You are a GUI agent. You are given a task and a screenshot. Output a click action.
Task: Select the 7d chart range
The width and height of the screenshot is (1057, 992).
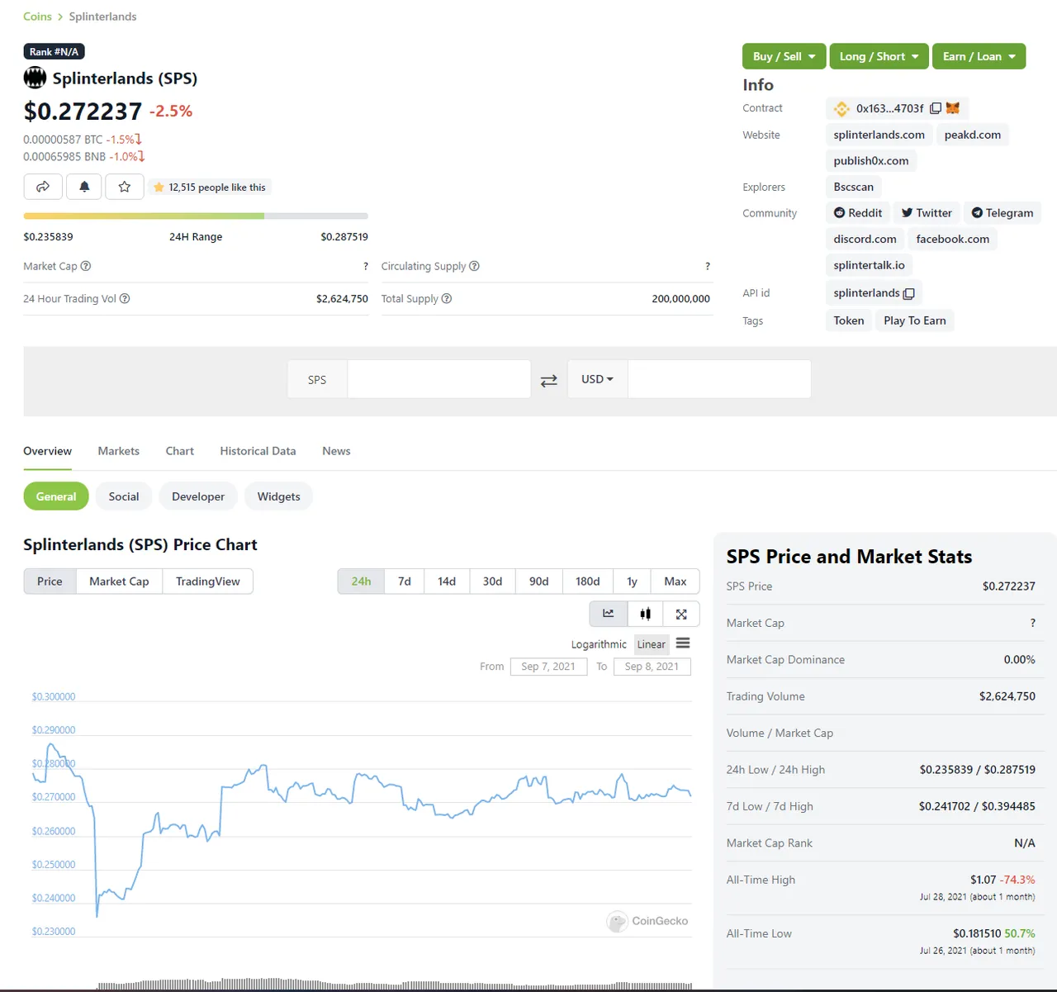point(405,581)
